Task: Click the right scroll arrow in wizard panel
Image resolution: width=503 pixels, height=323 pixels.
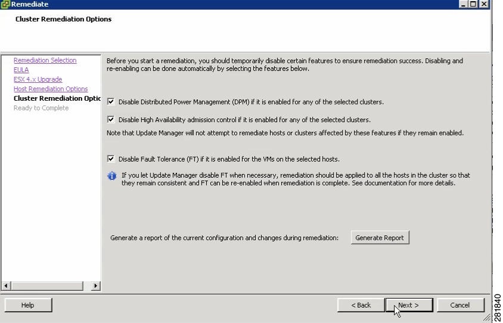Action: coord(95,285)
